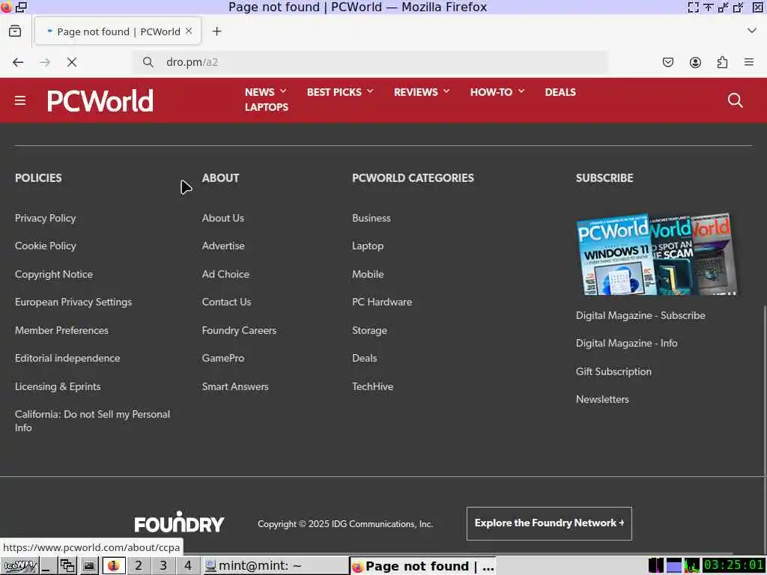Image resolution: width=767 pixels, height=575 pixels.
Task: Open the Deals category footer link
Action: point(365,359)
